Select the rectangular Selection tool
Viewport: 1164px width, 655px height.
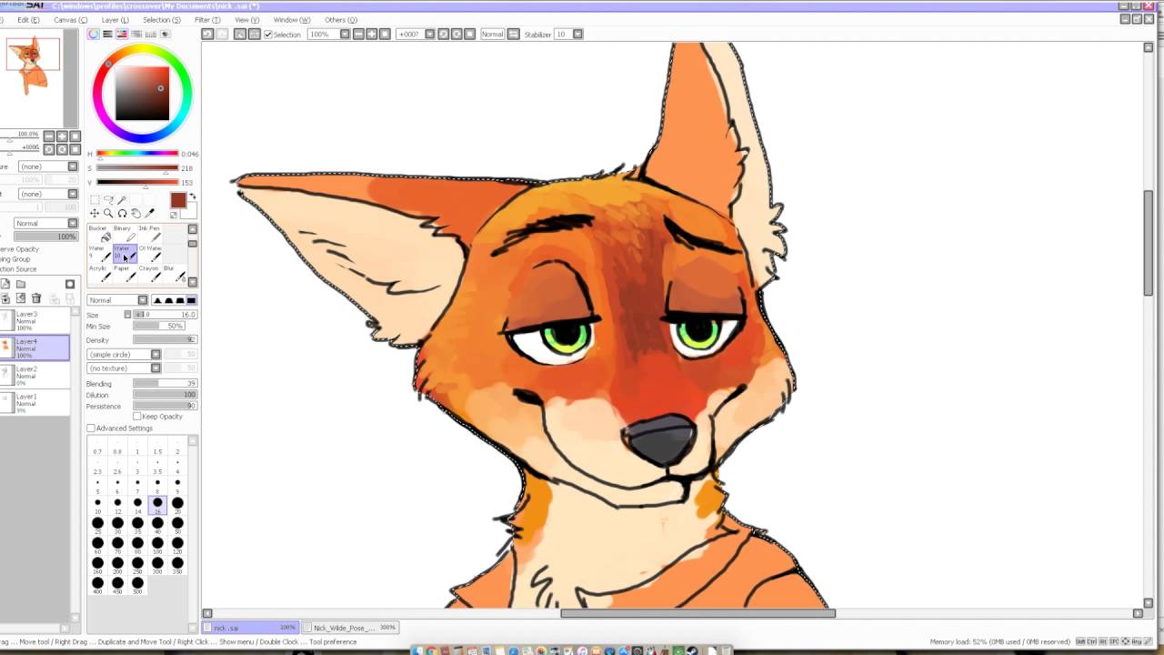click(95, 200)
